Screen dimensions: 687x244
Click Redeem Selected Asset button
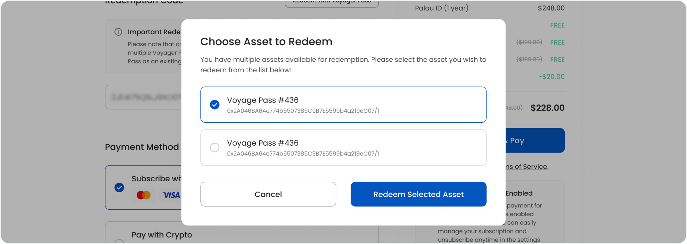(x=418, y=194)
